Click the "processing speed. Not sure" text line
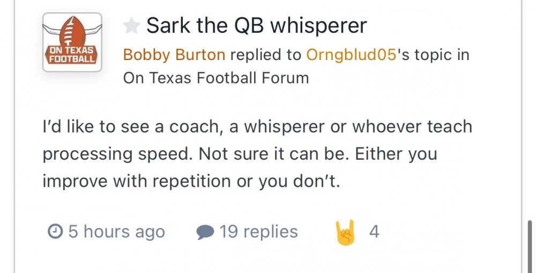536x273 pixels. coord(240,154)
